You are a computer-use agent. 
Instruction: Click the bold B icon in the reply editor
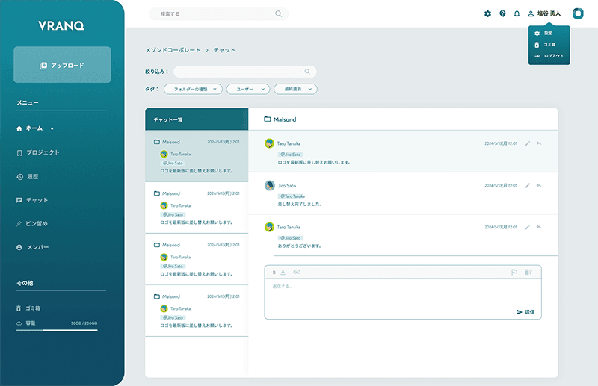(274, 272)
